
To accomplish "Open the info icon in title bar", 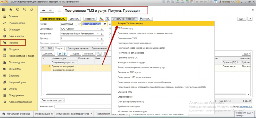I will pyautogui.click(x=238, y=2).
